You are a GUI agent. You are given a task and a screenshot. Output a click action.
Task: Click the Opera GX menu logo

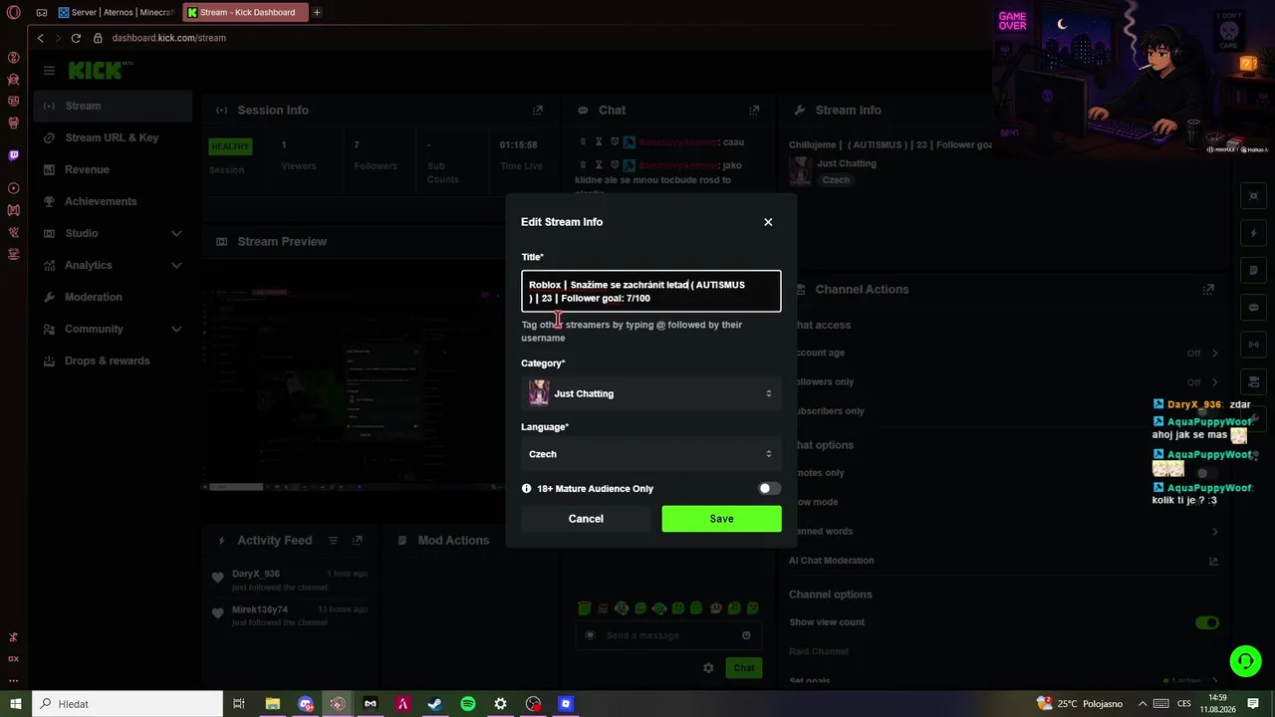click(13, 13)
